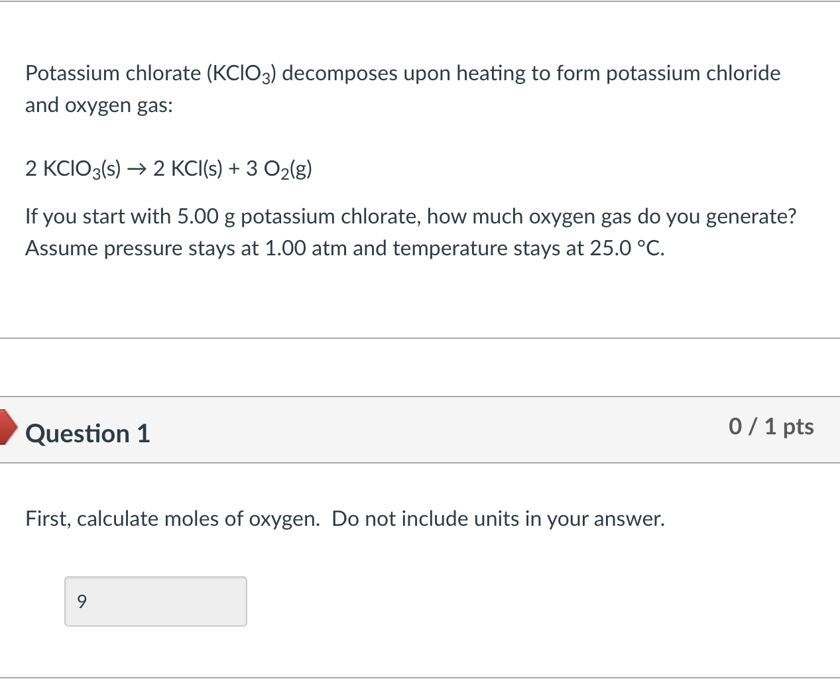Select the pressure and temperature assumption line
840x679 pixels.
[345, 248]
